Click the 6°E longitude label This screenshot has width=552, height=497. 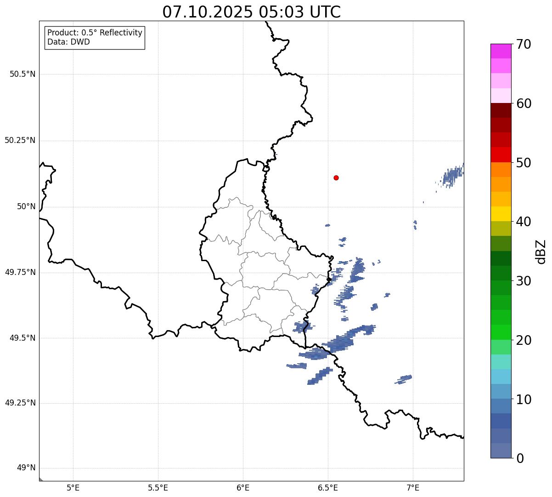tap(243, 487)
